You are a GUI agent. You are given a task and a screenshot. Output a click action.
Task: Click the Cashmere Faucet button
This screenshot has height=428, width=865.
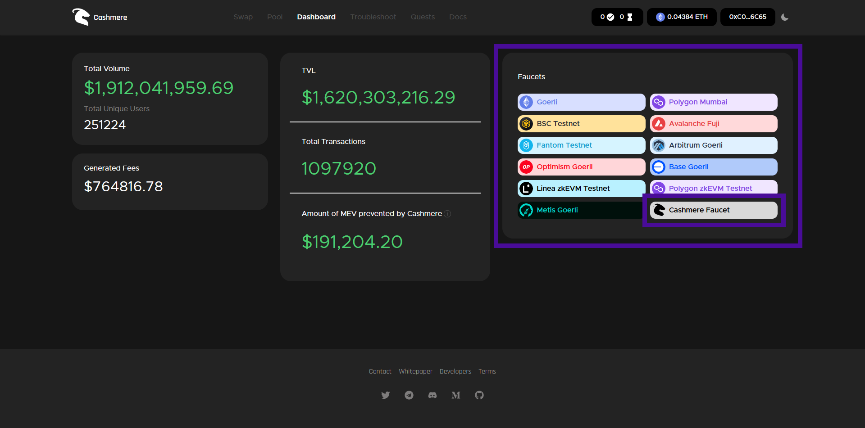click(714, 210)
